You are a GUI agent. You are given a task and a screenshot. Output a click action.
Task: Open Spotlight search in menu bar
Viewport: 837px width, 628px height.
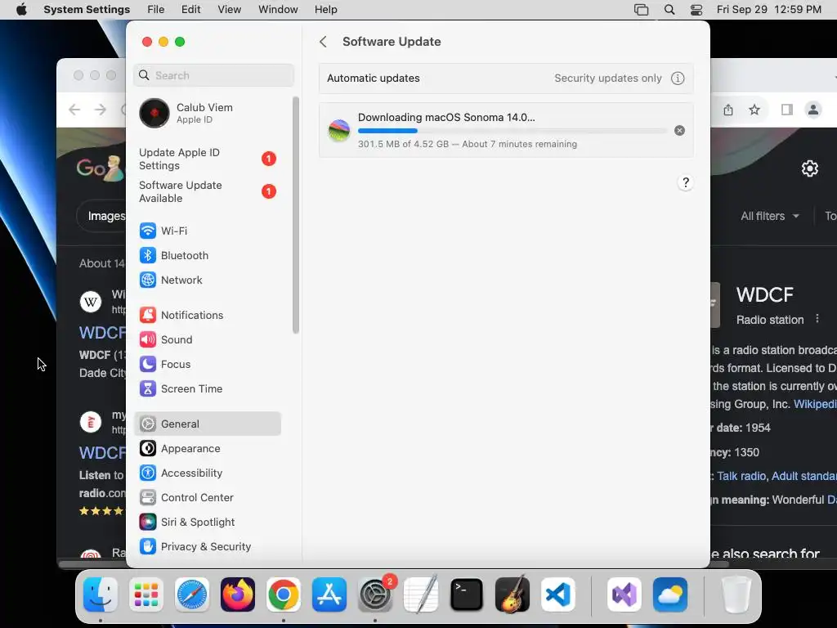[x=669, y=10]
